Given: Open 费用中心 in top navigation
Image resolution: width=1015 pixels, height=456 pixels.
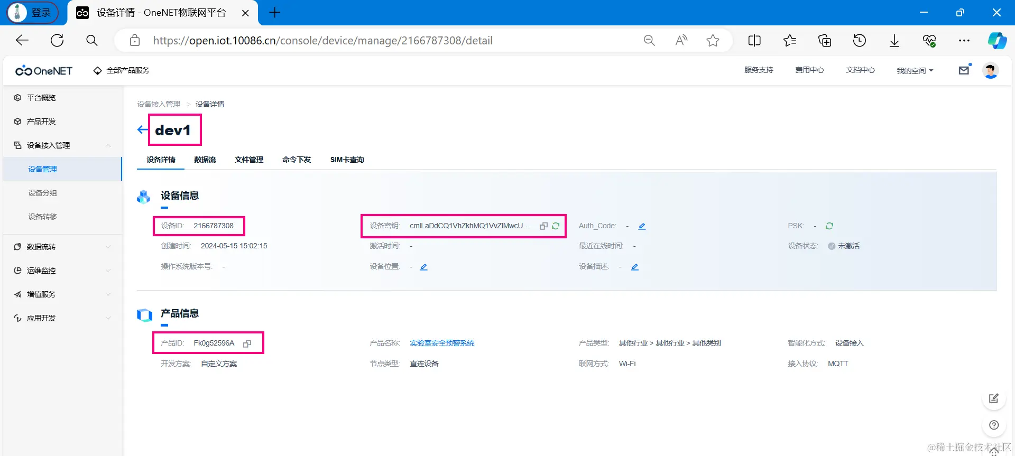Looking at the screenshot, I should click(x=809, y=70).
